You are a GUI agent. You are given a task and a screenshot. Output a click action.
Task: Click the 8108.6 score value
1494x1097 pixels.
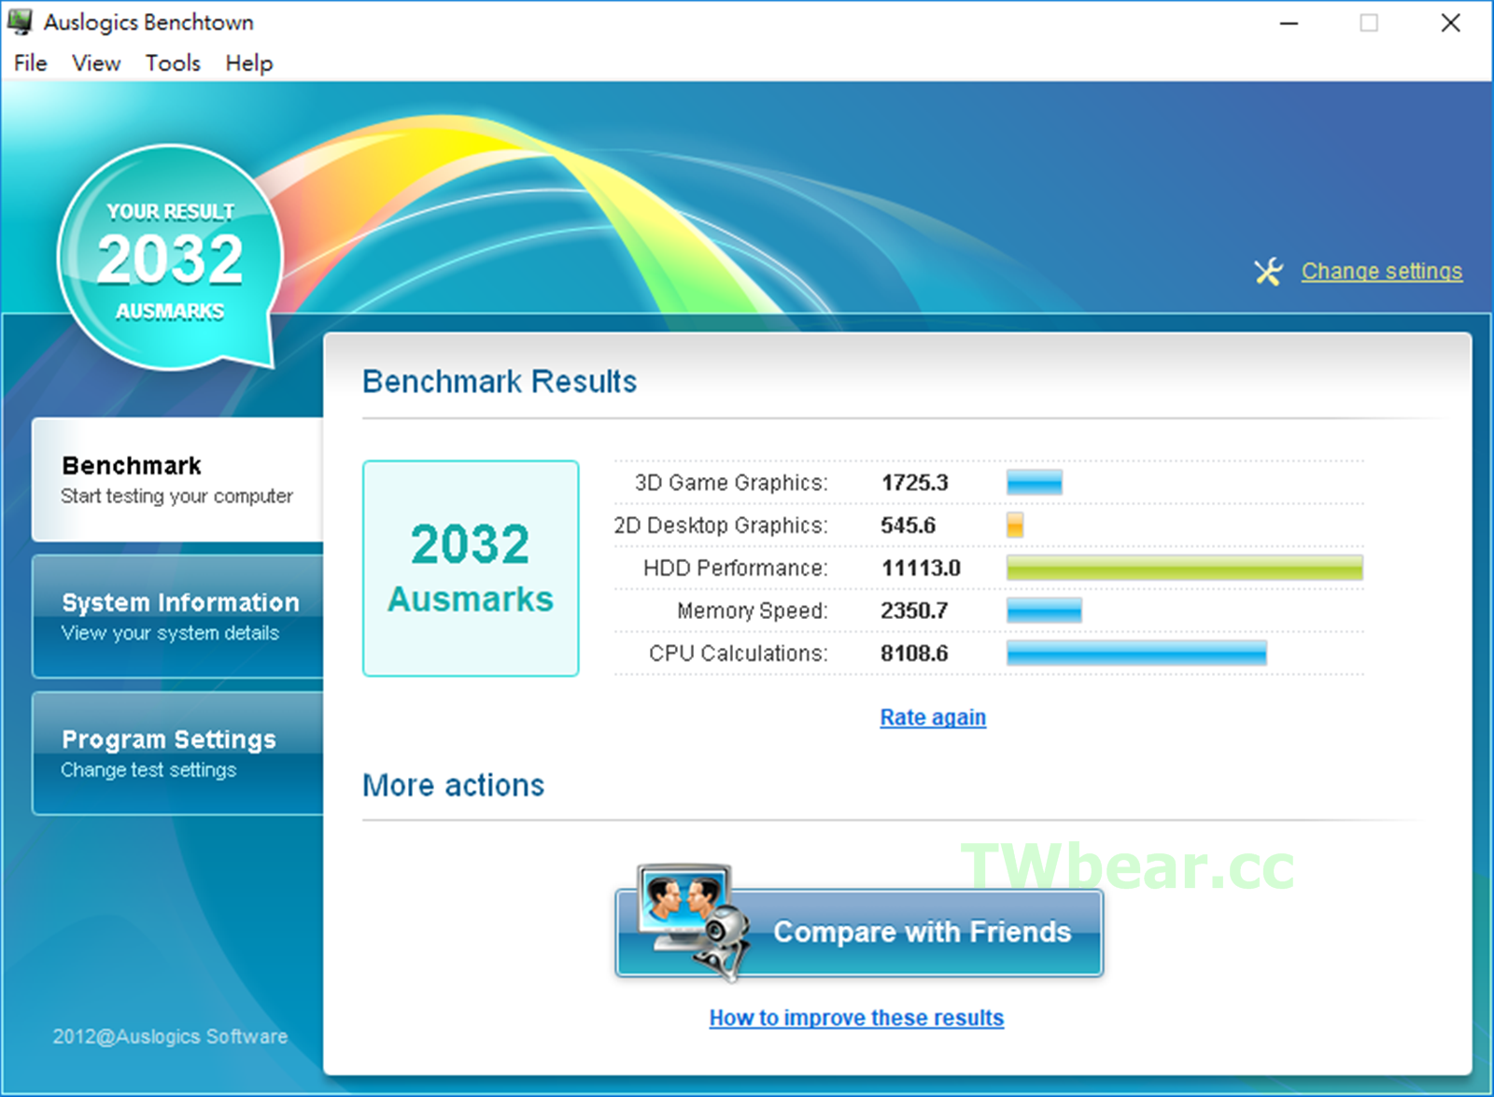914,654
